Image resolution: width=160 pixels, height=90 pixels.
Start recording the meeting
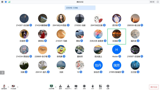(x=84, y=87)
